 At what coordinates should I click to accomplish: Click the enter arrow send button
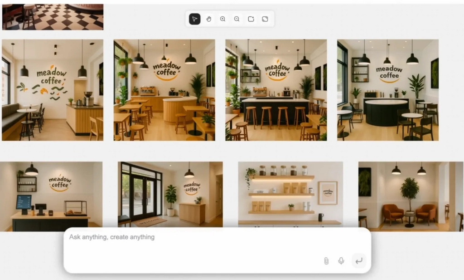[x=359, y=261]
